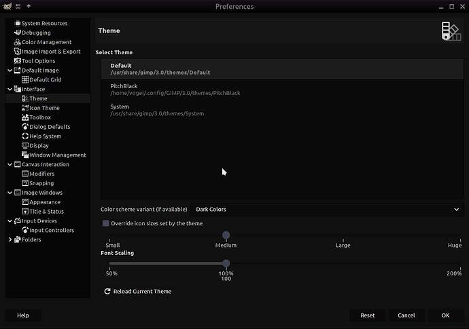Expand the Folders tree section
This screenshot has width=469, height=329.
pos(9,239)
